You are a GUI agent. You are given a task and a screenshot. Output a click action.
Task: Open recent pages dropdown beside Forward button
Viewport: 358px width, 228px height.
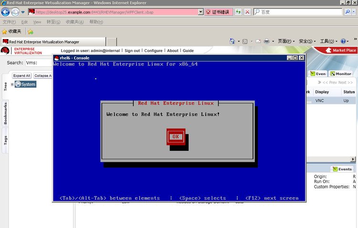[x=23, y=12]
